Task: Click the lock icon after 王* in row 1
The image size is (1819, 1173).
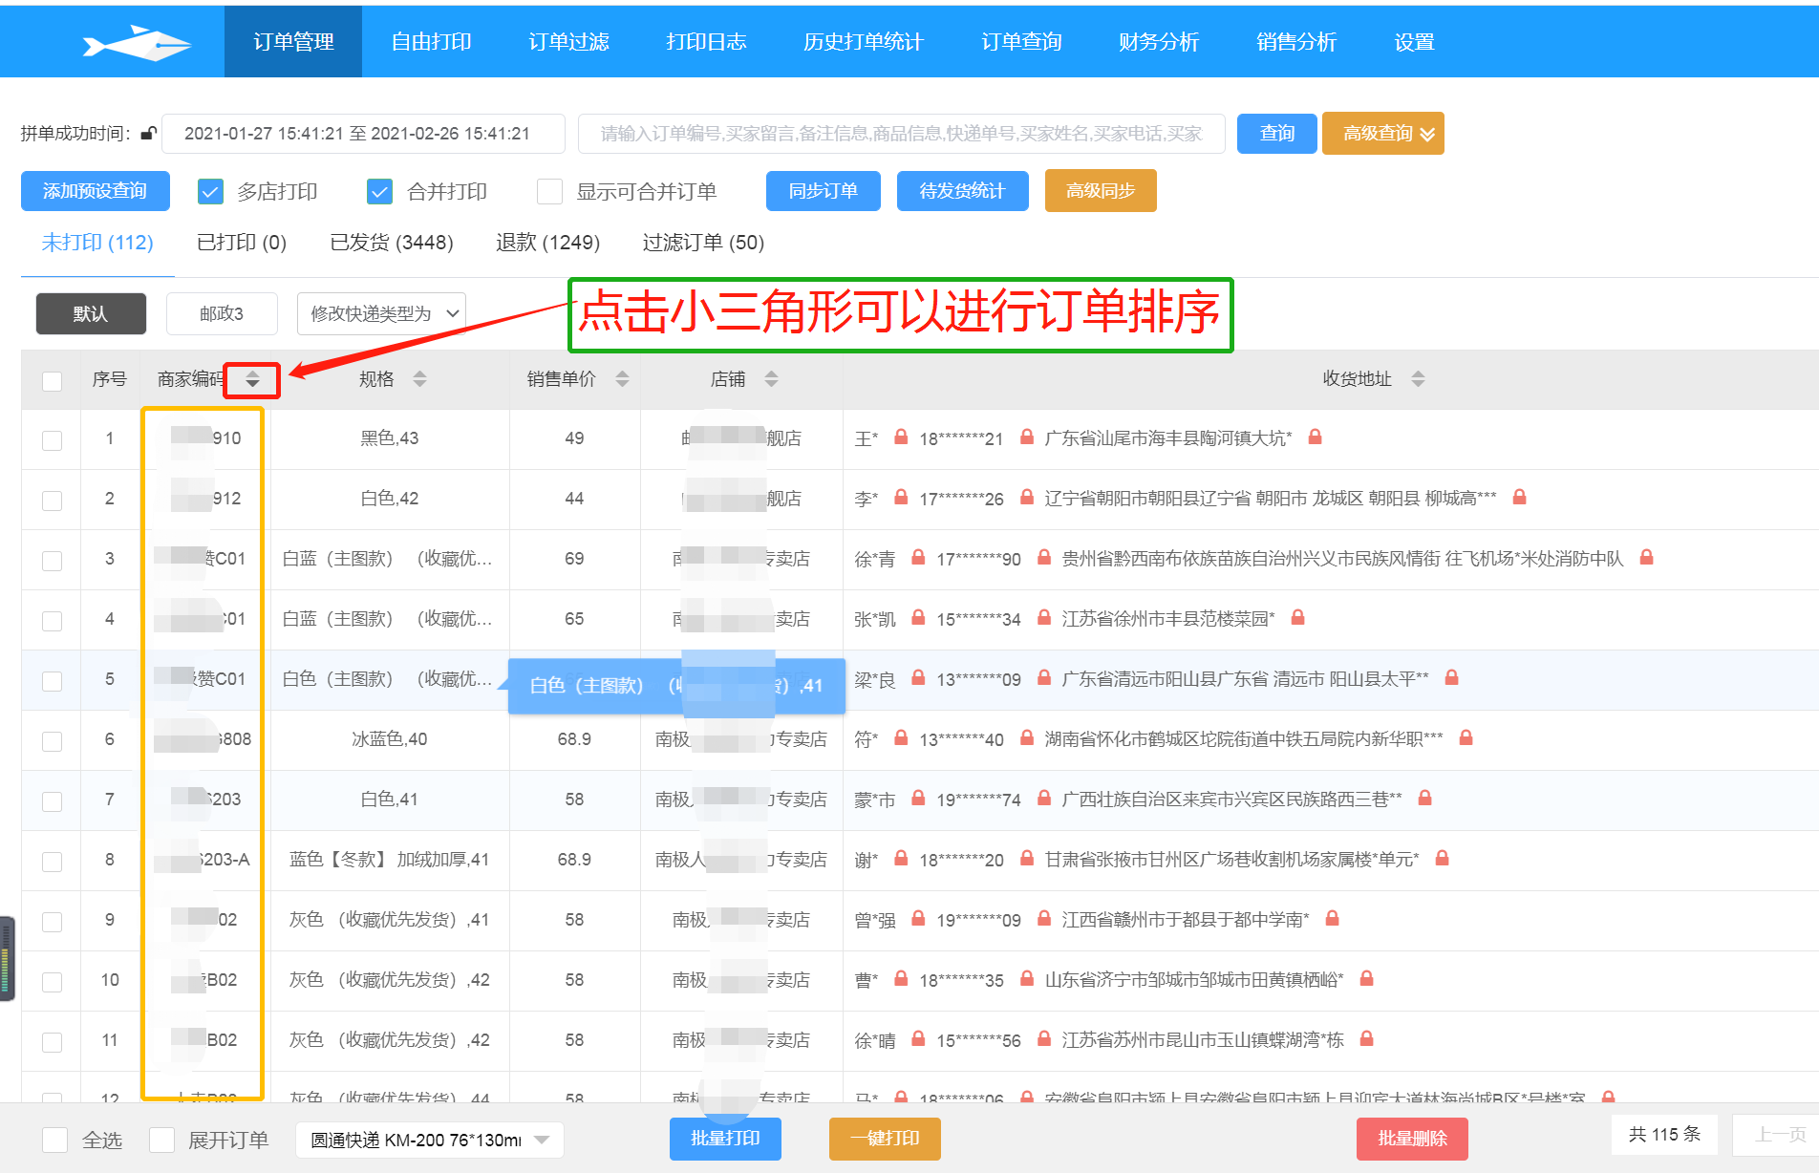Action: 900,437
